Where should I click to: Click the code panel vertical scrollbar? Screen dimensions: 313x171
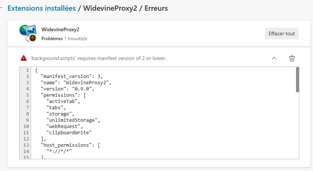coord(297,80)
